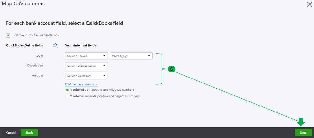Click the Amount field label
Screen dimensions: 314x138
click(37, 76)
